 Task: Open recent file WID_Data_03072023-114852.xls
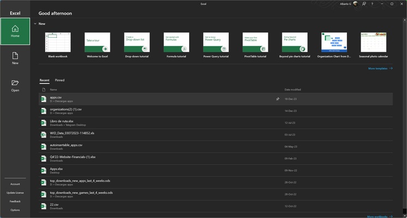(216, 135)
